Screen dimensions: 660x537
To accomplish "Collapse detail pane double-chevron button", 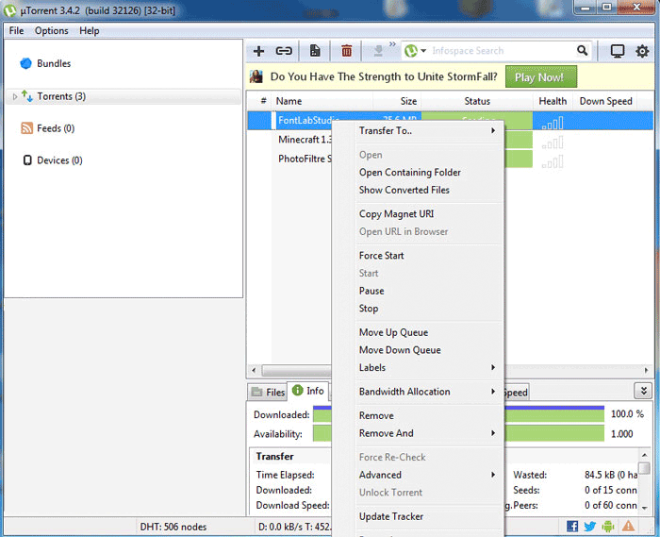I will [643, 392].
